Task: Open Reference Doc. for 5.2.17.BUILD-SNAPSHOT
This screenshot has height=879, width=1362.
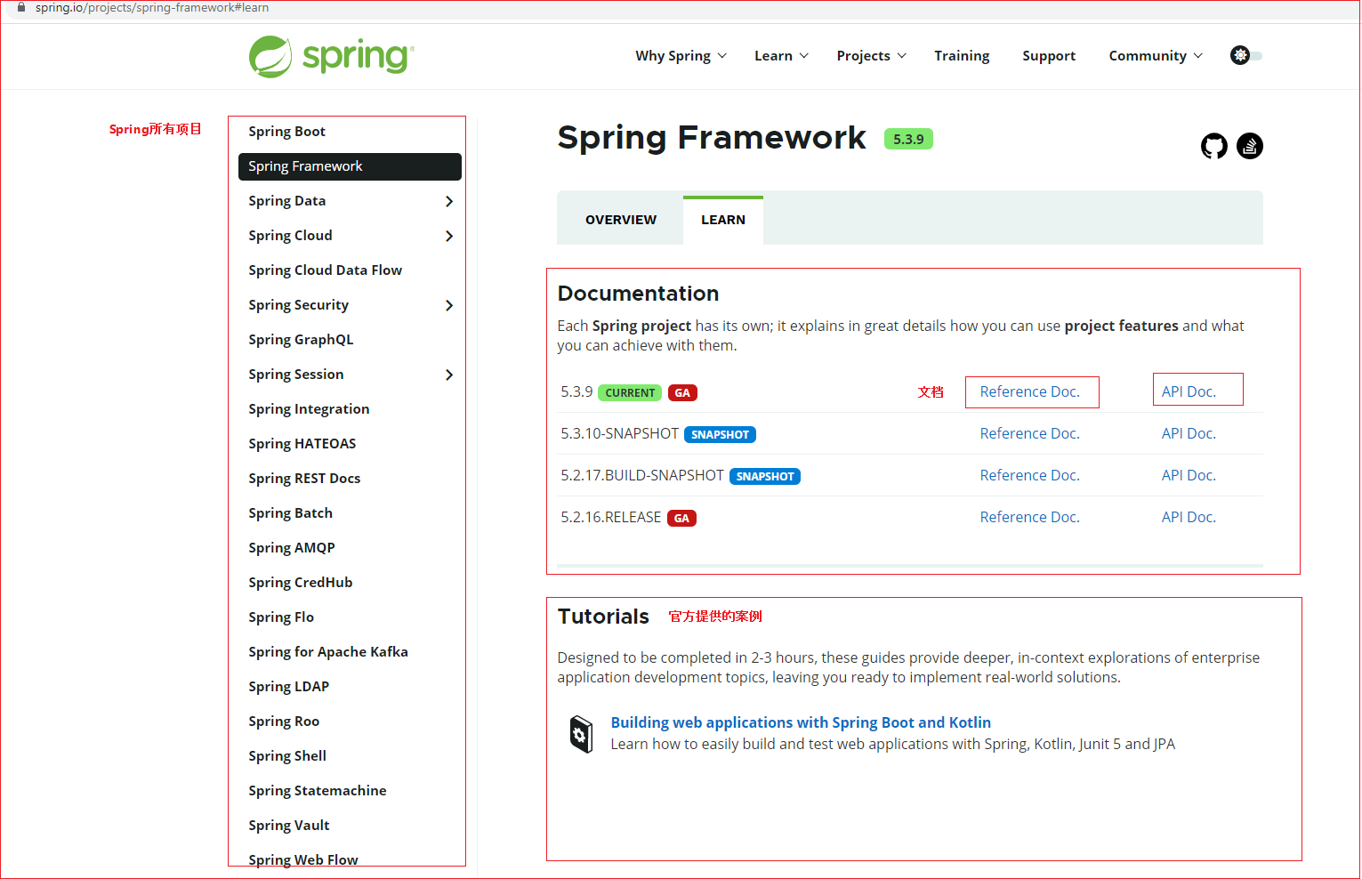Action: [x=1030, y=476]
